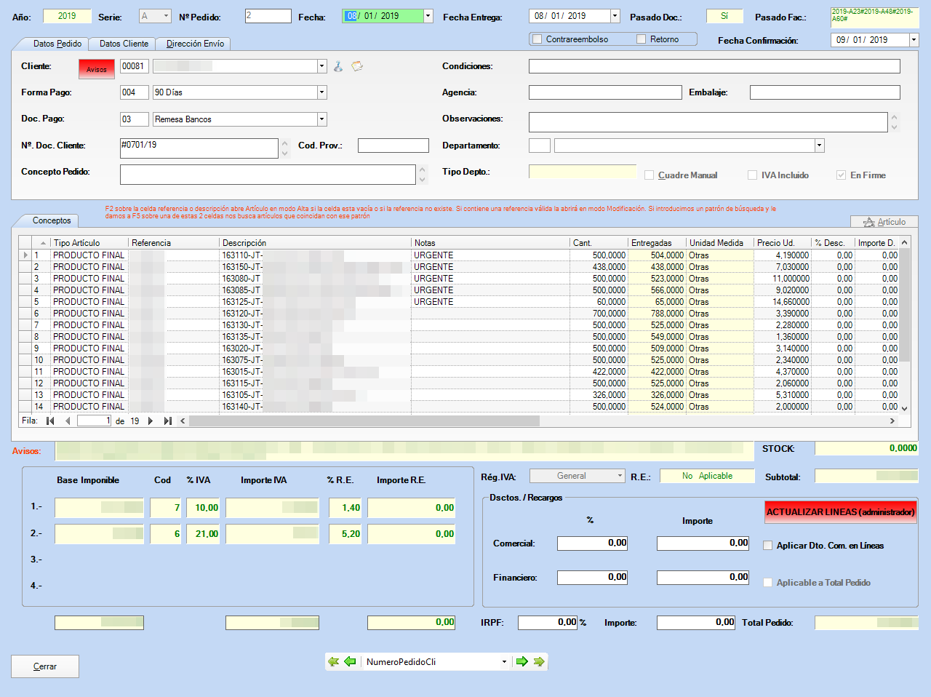The width and height of the screenshot is (931, 697).
Task: Jump to last row in Fila navigator
Action: 168,421
